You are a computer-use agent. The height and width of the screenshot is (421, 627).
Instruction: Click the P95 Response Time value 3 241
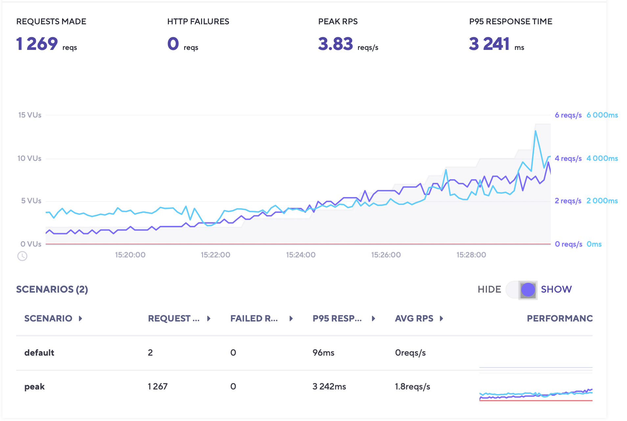tap(489, 44)
